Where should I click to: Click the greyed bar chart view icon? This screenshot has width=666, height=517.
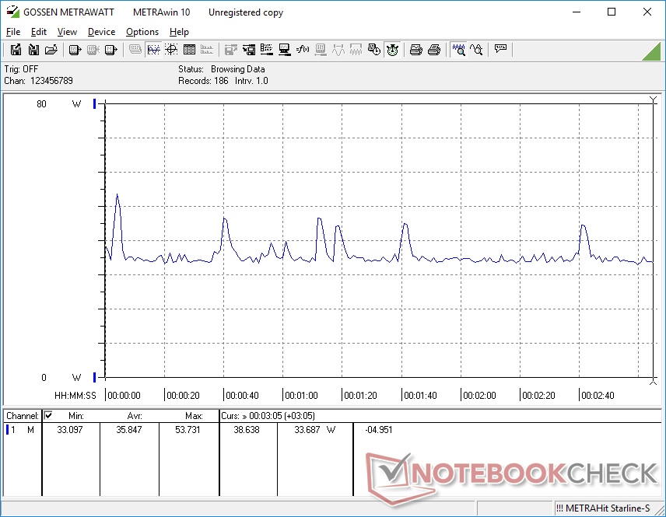tap(207, 50)
